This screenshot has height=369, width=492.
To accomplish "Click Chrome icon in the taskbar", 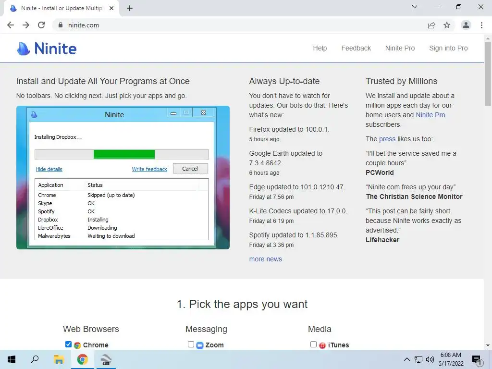I will [x=83, y=359].
